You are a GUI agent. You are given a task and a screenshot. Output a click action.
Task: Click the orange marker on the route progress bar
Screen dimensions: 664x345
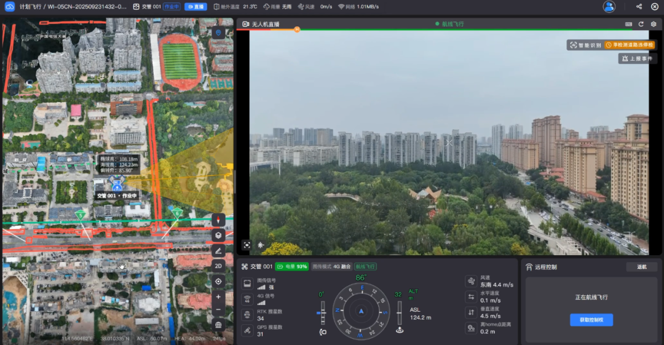297,30
